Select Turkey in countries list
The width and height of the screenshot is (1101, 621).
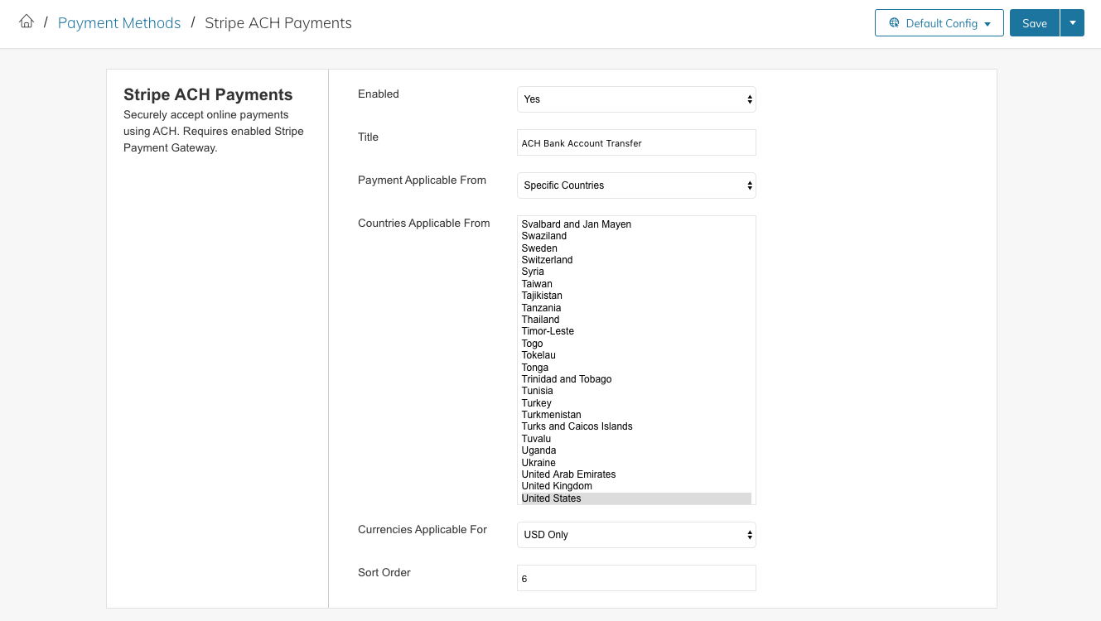tap(635, 403)
